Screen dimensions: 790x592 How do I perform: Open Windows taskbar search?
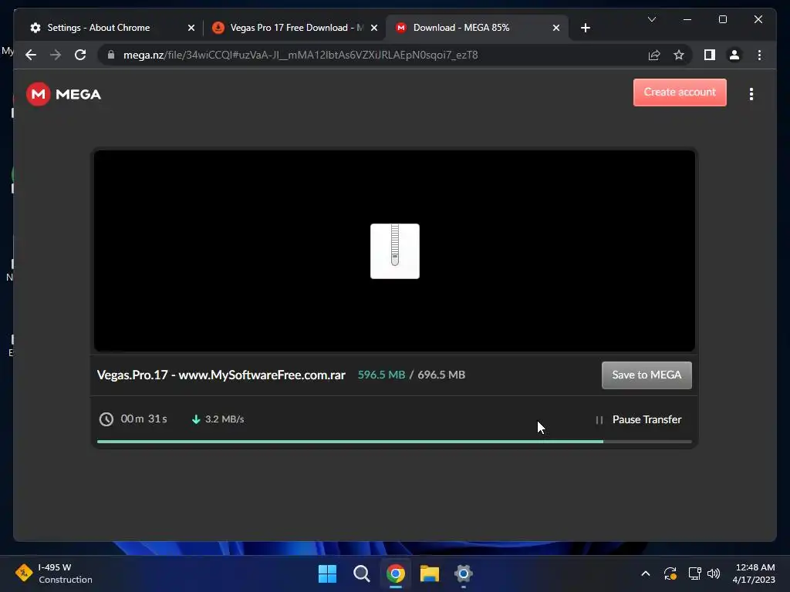point(361,573)
